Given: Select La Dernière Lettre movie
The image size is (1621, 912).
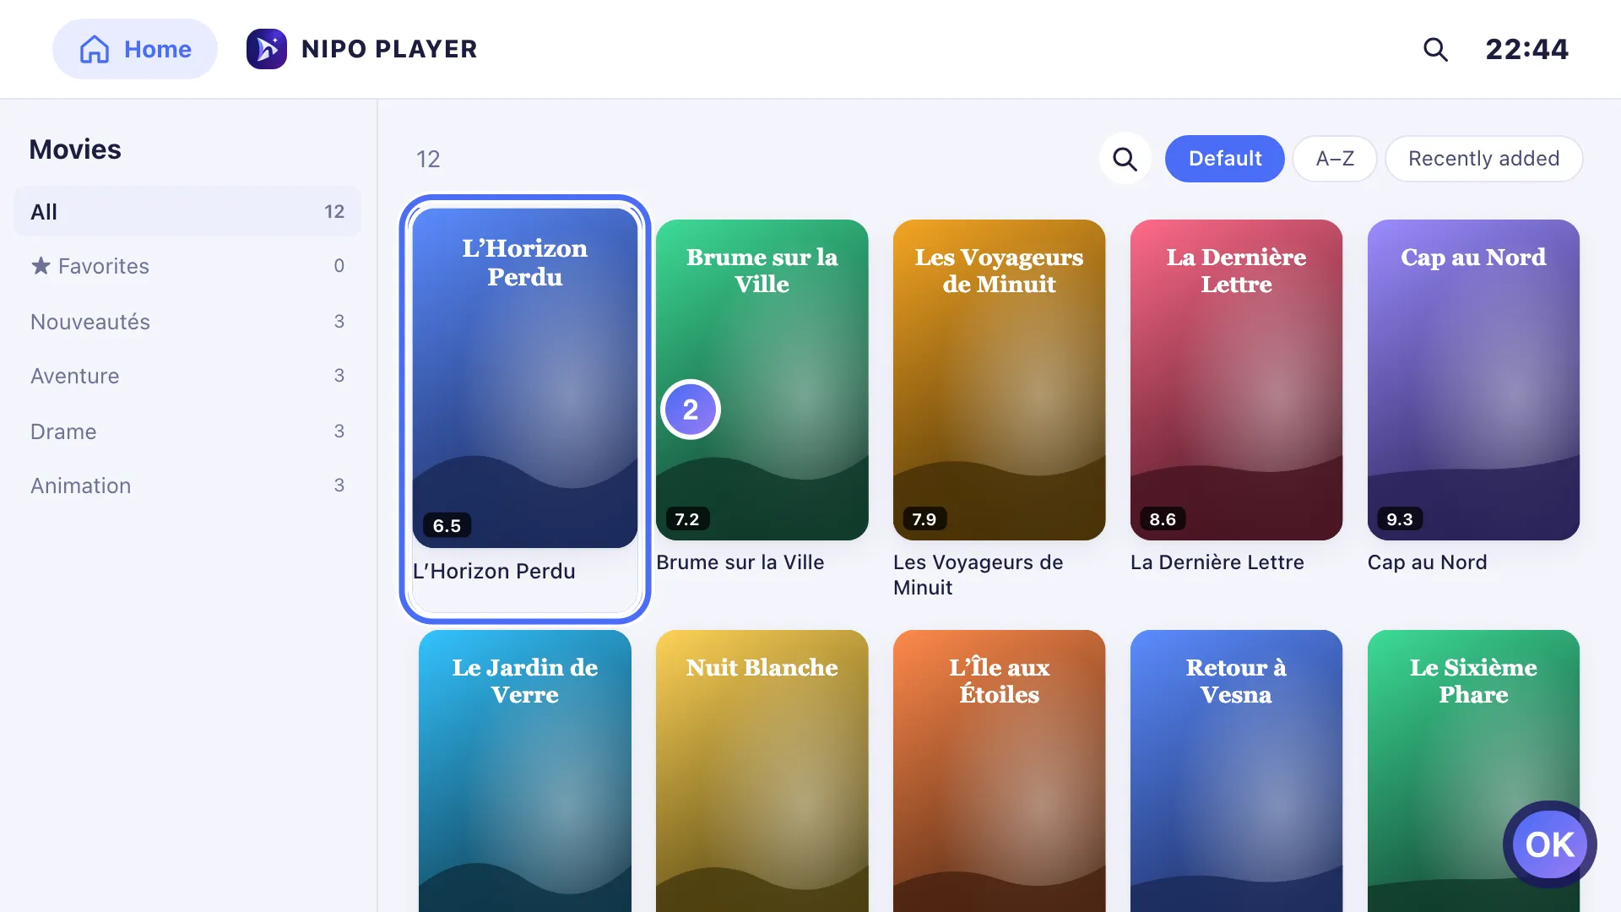Looking at the screenshot, I should [1236, 380].
